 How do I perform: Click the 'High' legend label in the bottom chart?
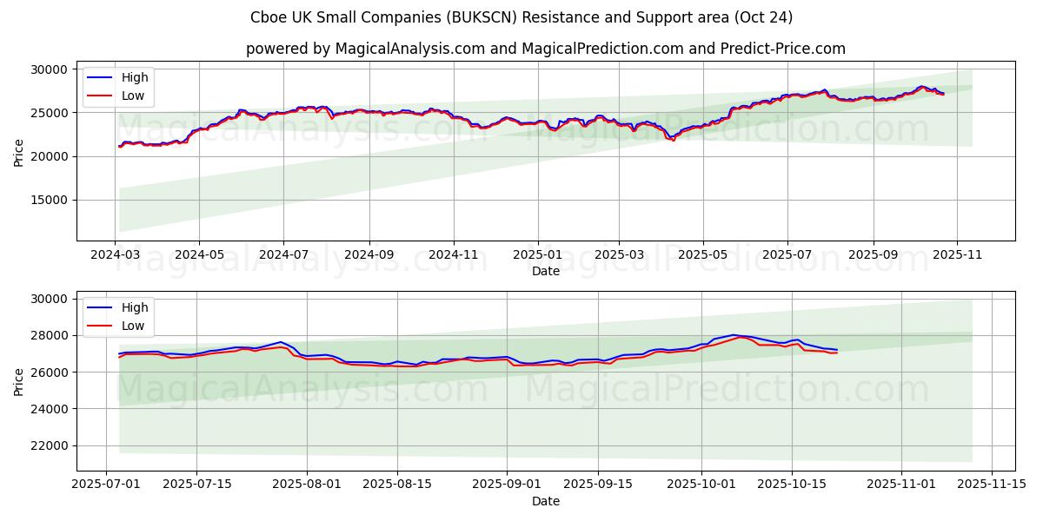(x=135, y=307)
